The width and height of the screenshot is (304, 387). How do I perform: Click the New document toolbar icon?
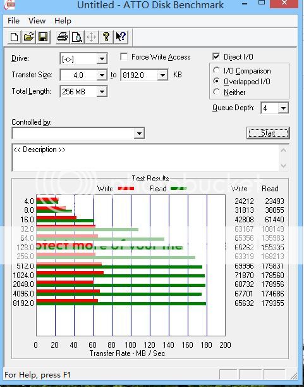tap(14, 37)
